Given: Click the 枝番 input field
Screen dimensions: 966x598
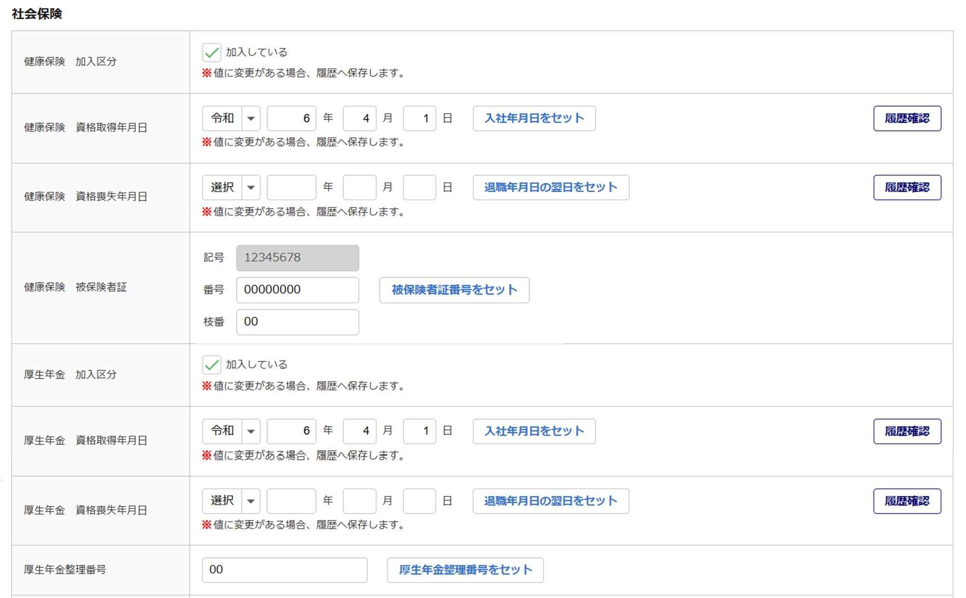Looking at the screenshot, I should click(297, 322).
